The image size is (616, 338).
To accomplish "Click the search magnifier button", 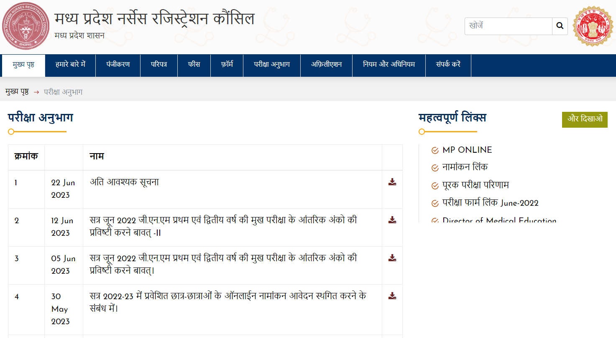I will click(560, 26).
